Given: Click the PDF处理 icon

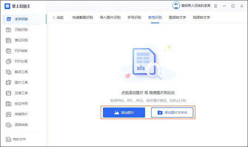Looking at the screenshot, I should pyautogui.click(x=8, y=62).
